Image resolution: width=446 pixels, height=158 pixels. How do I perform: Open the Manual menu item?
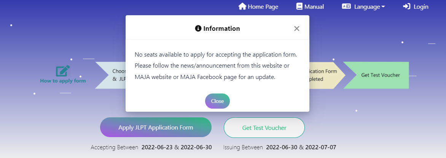pyautogui.click(x=310, y=6)
